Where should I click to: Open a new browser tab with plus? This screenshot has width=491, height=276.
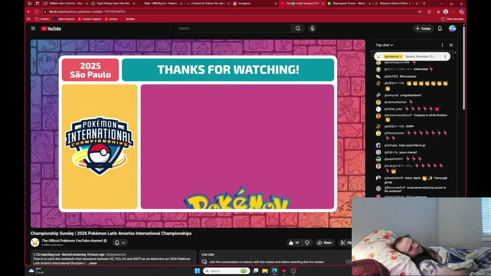(x=424, y=3)
